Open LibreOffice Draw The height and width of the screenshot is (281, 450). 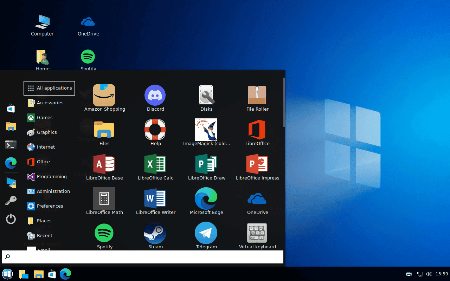point(206,167)
